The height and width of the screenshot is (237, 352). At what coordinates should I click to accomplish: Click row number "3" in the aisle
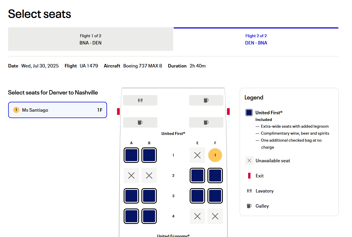click(173, 196)
